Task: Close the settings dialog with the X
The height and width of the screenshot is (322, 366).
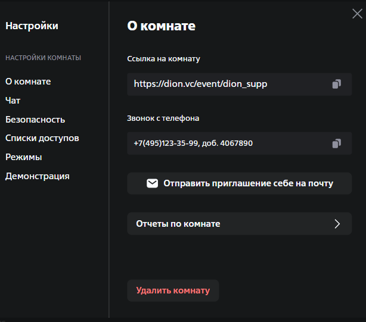Action: coord(357,14)
